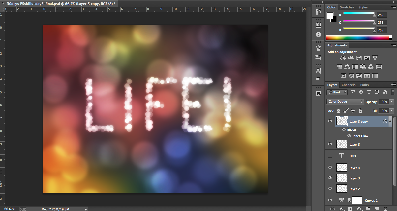397x211 pixels.
Task: Add a Color Lookup adjustment
Action: 379,67
